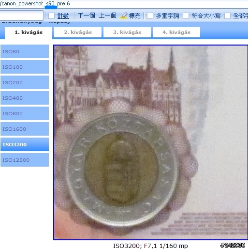Select the ISO800 sample
Viewport: 248px width, 249px height.
[25, 113]
